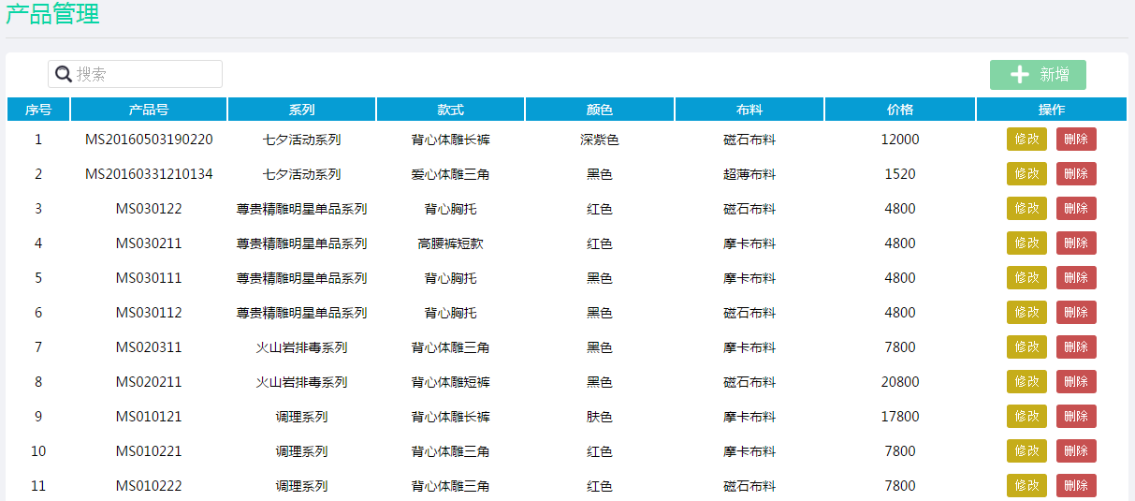
Task: Click 删除 for MS020311
Action: click(1076, 347)
